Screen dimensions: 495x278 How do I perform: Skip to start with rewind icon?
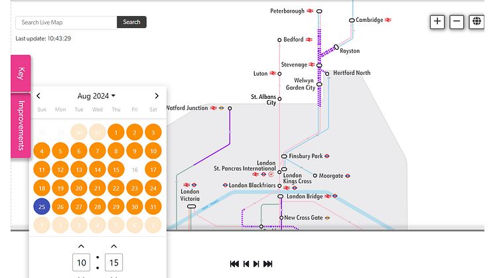(x=234, y=264)
